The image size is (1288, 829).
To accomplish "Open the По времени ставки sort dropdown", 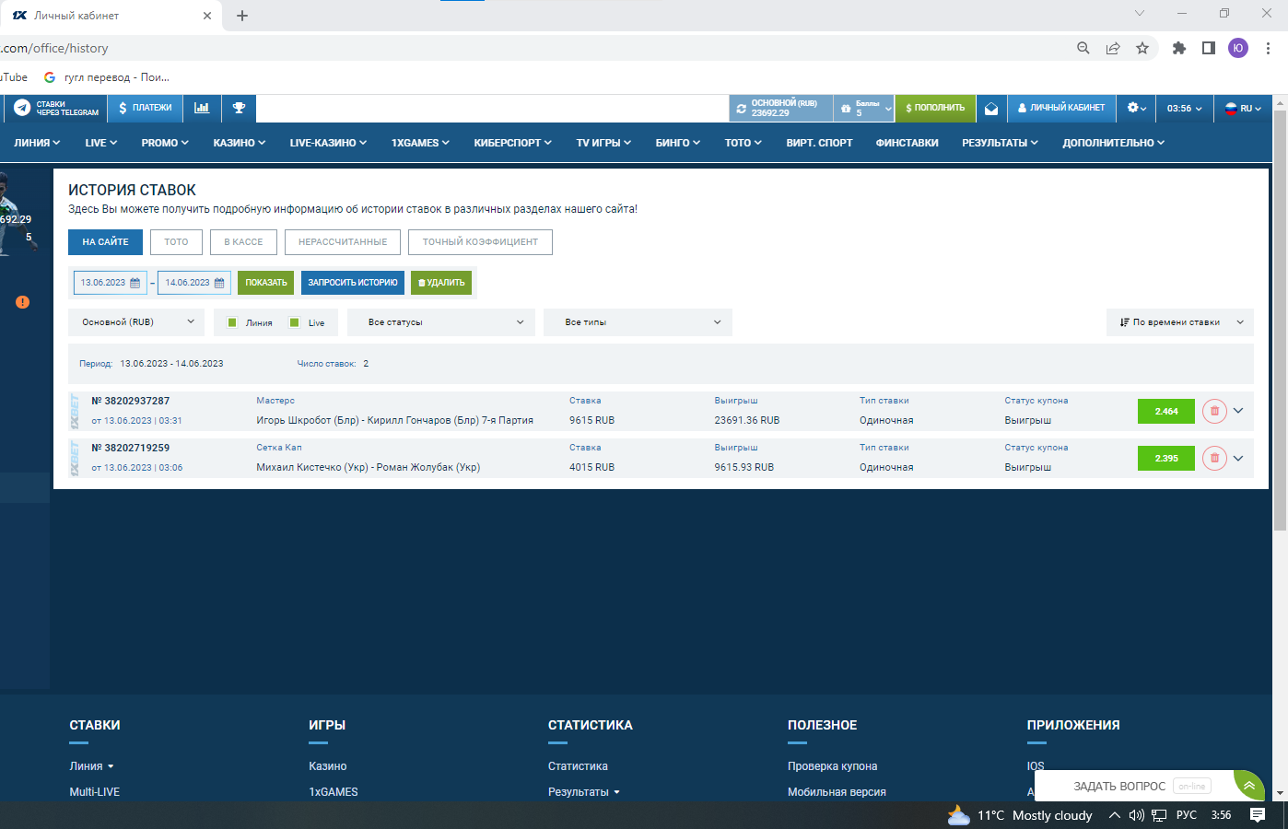I will (1180, 322).
